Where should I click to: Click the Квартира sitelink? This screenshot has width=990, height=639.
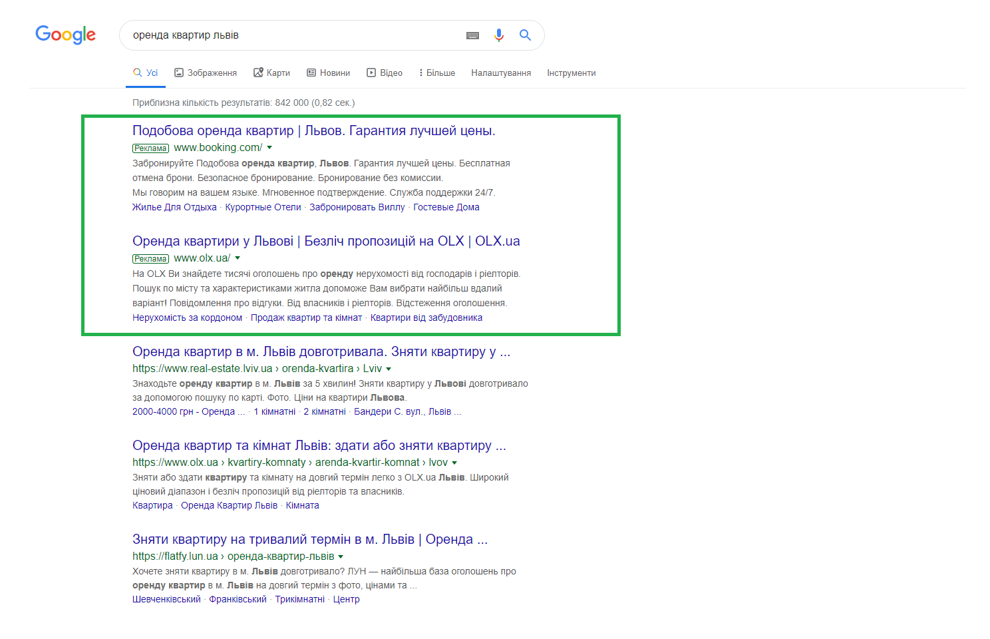pos(152,505)
